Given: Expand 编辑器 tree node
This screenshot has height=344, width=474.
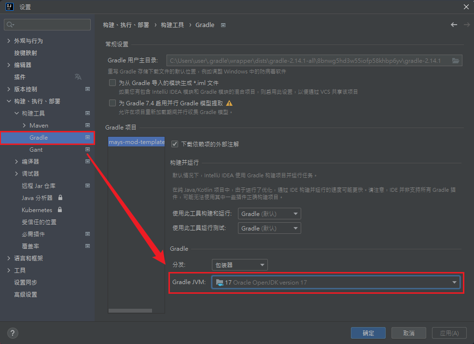Looking at the screenshot, I should point(9,65).
